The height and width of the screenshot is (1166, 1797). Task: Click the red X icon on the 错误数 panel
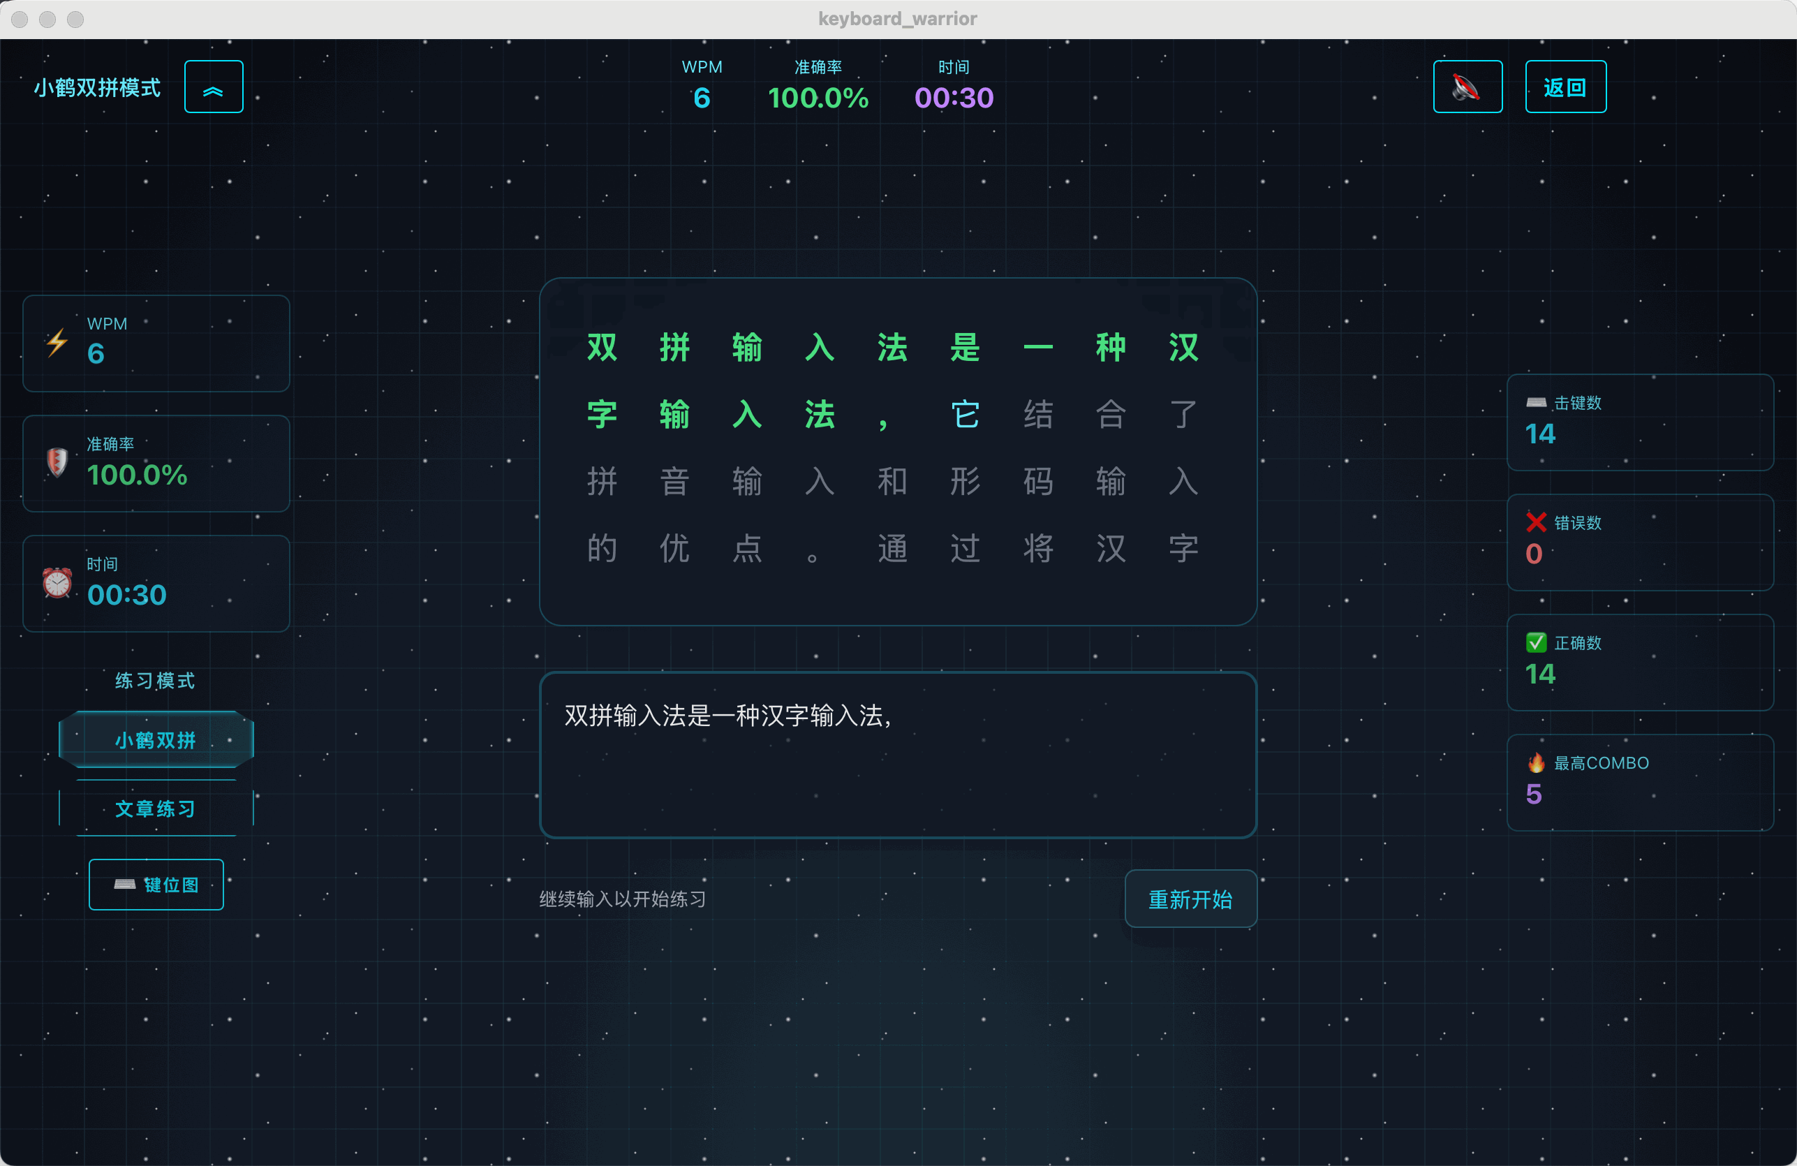(x=1536, y=522)
